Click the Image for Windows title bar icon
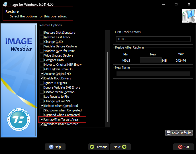The width and height of the screenshot is (196, 154). [x=5, y=4]
